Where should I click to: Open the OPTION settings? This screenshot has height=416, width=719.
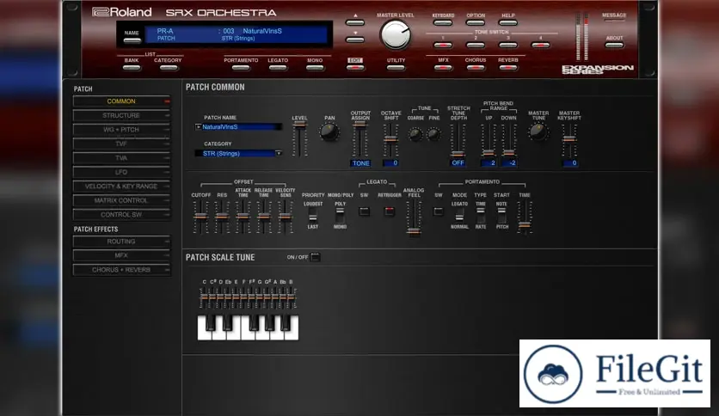[x=475, y=22]
